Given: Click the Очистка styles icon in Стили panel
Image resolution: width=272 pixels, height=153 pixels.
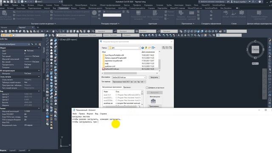Looking at the screenshot, I should 233,13.
